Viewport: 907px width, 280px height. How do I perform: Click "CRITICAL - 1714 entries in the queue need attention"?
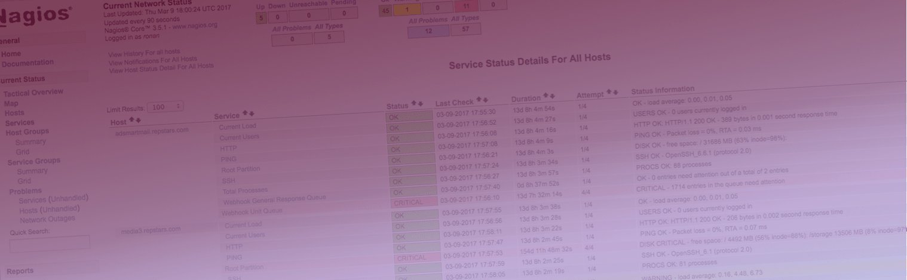[710, 185]
